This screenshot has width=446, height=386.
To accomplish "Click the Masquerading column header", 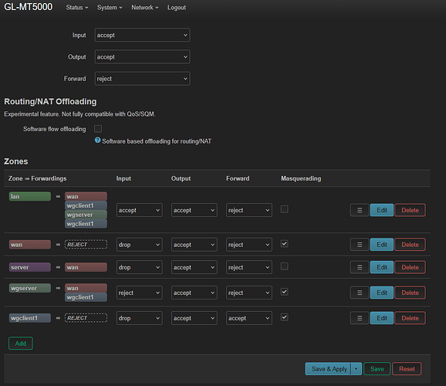I will 301,178.
